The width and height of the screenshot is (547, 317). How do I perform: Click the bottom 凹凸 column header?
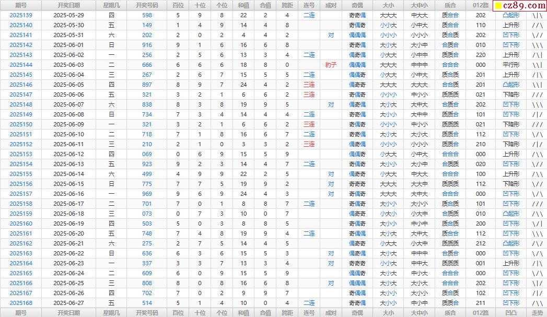click(511, 313)
